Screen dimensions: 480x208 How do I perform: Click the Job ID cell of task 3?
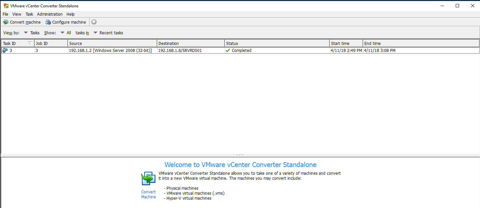(x=51, y=51)
